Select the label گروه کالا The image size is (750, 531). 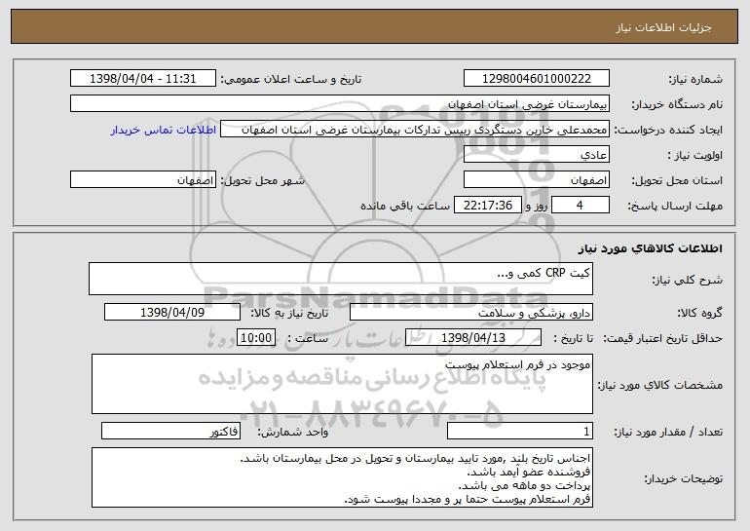(699, 313)
